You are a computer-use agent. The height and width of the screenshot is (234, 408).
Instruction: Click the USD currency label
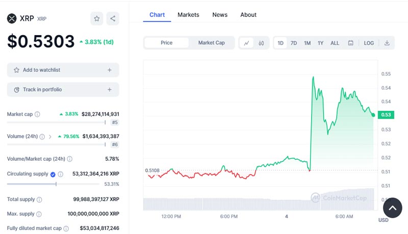(x=384, y=220)
